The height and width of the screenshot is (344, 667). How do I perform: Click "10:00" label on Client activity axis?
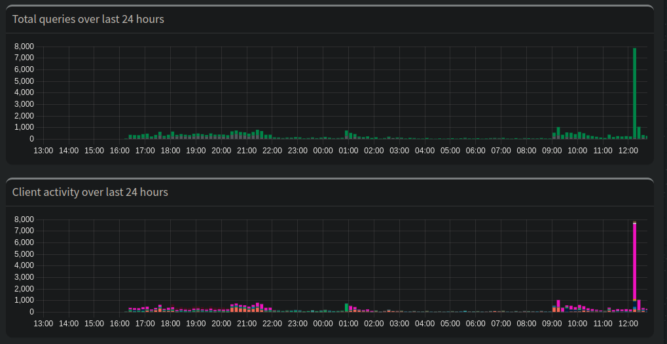click(577, 324)
